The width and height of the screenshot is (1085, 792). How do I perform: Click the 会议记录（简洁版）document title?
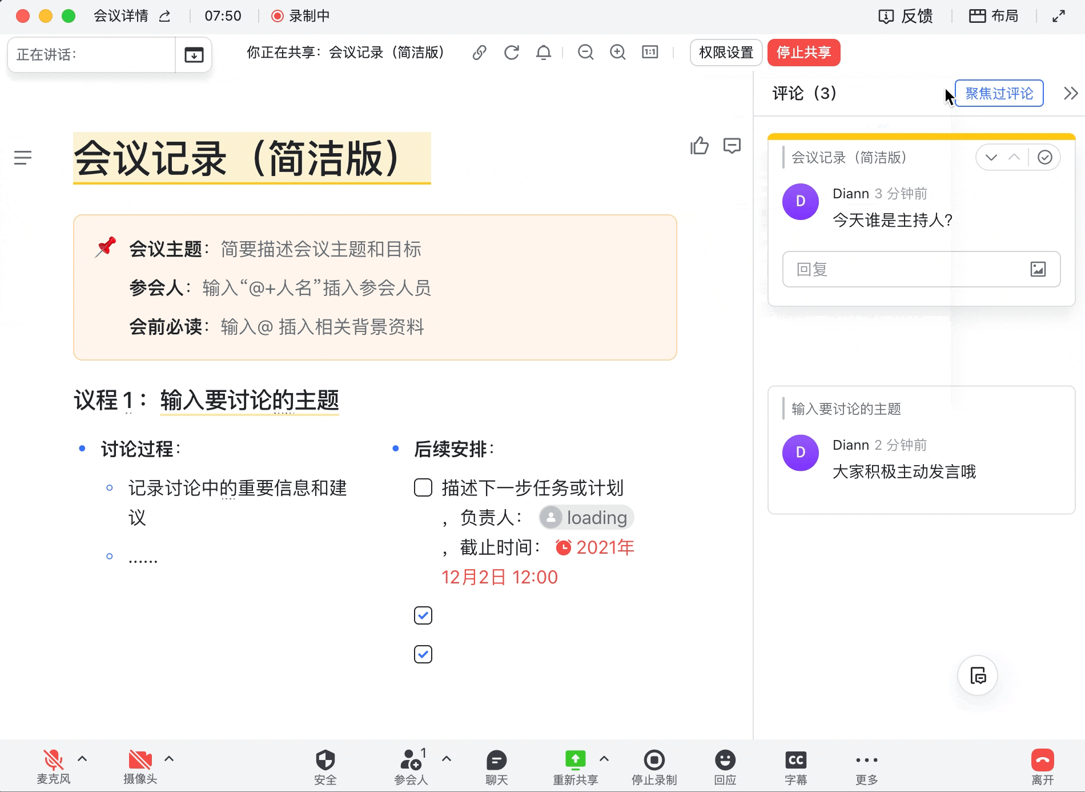pyautogui.click(x=252, y=158)
